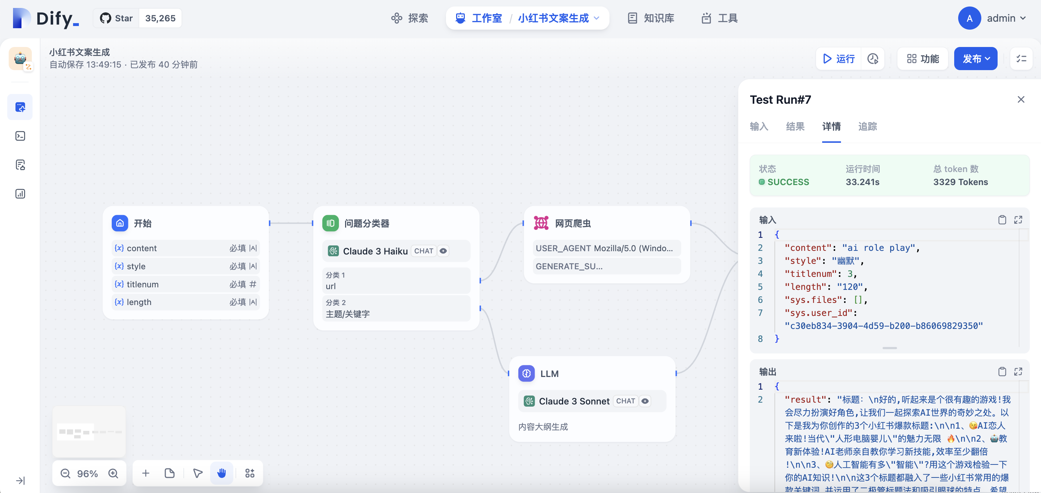Expand the 输出 panel to fullscreen
1041x493 pixels.
pyautogui.click(x=1018, y=372)
